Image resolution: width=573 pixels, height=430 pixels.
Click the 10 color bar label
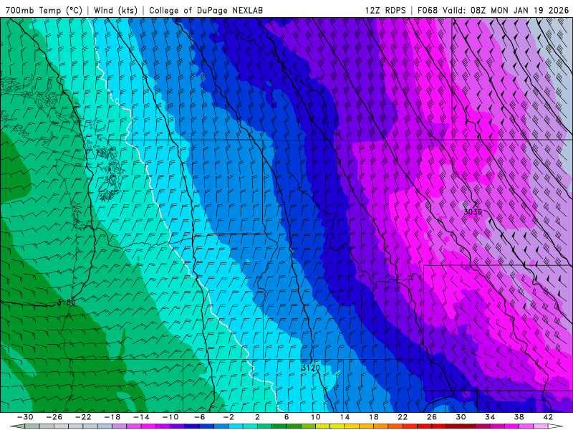[316, 417]
